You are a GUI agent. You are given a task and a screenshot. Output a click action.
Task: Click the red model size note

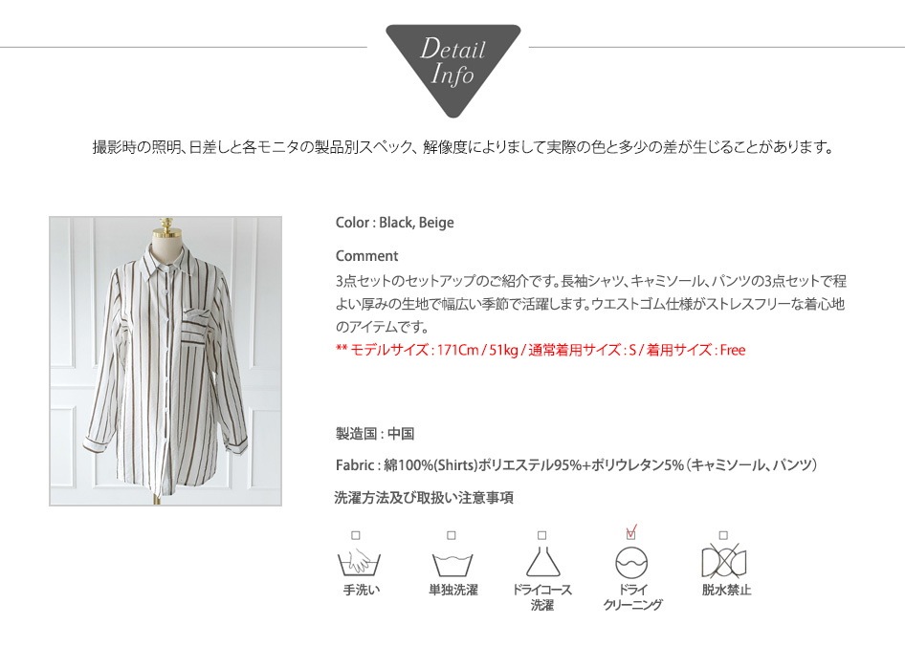[x=541, y=350]
